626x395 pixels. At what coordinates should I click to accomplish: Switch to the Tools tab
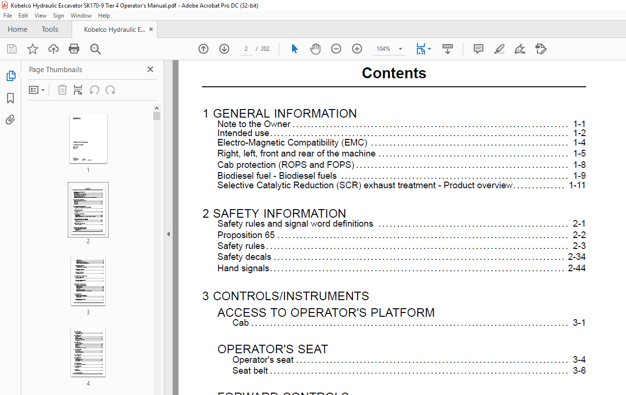(50, 29)
